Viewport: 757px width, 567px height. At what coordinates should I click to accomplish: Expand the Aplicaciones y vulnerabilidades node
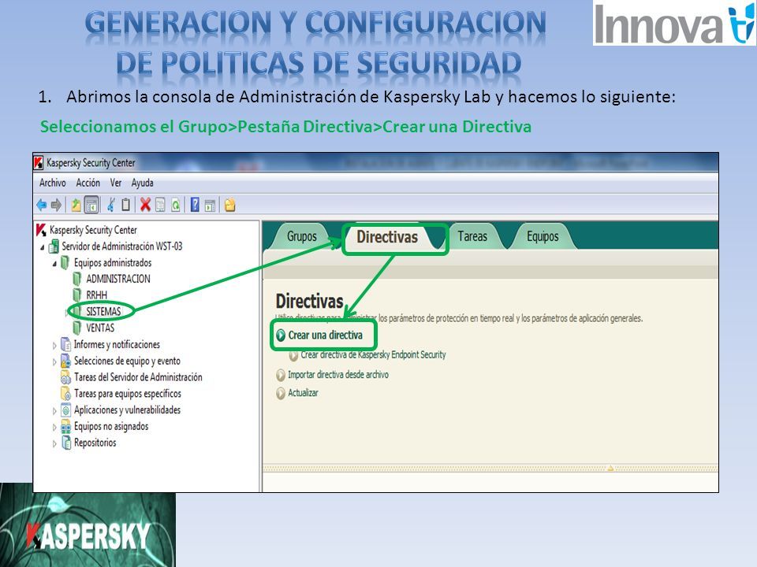click(x=54, y=411)
